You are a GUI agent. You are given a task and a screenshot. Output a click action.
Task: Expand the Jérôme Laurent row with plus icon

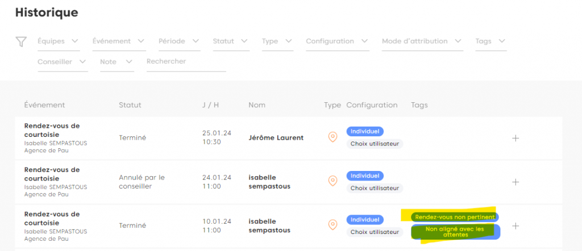[x=516, y=138]
